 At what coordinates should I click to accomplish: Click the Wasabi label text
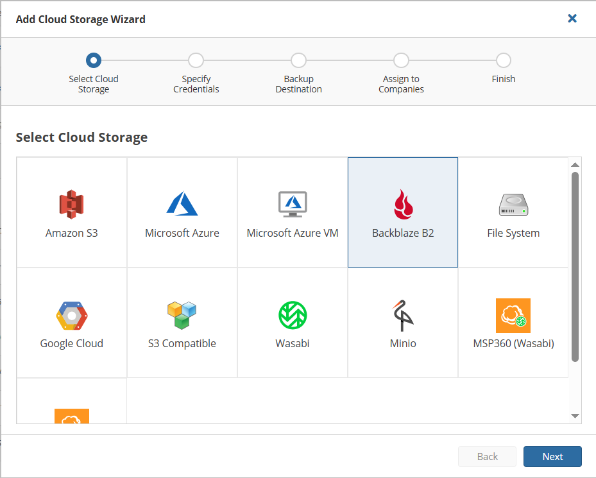[x=293, y=343]
